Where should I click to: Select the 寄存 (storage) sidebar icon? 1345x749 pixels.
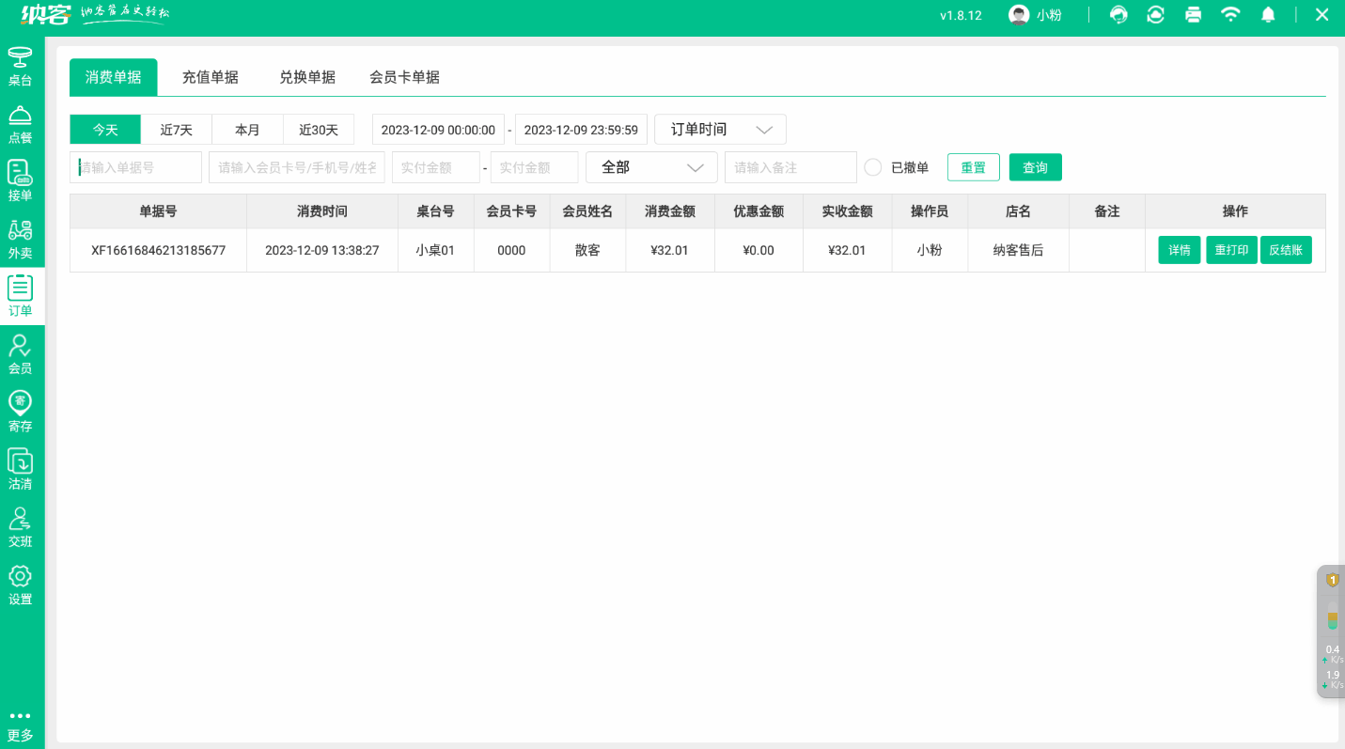21,412
